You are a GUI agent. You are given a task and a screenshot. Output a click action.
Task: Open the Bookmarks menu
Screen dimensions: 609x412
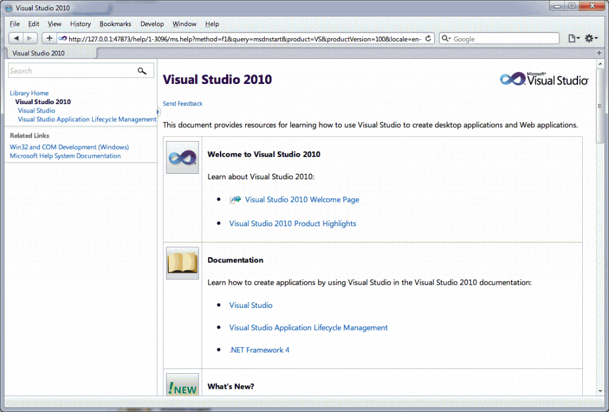click(x=115, y=24)
